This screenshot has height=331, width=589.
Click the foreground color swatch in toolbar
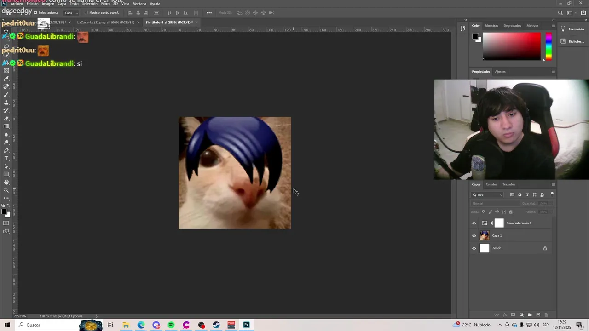4,212
